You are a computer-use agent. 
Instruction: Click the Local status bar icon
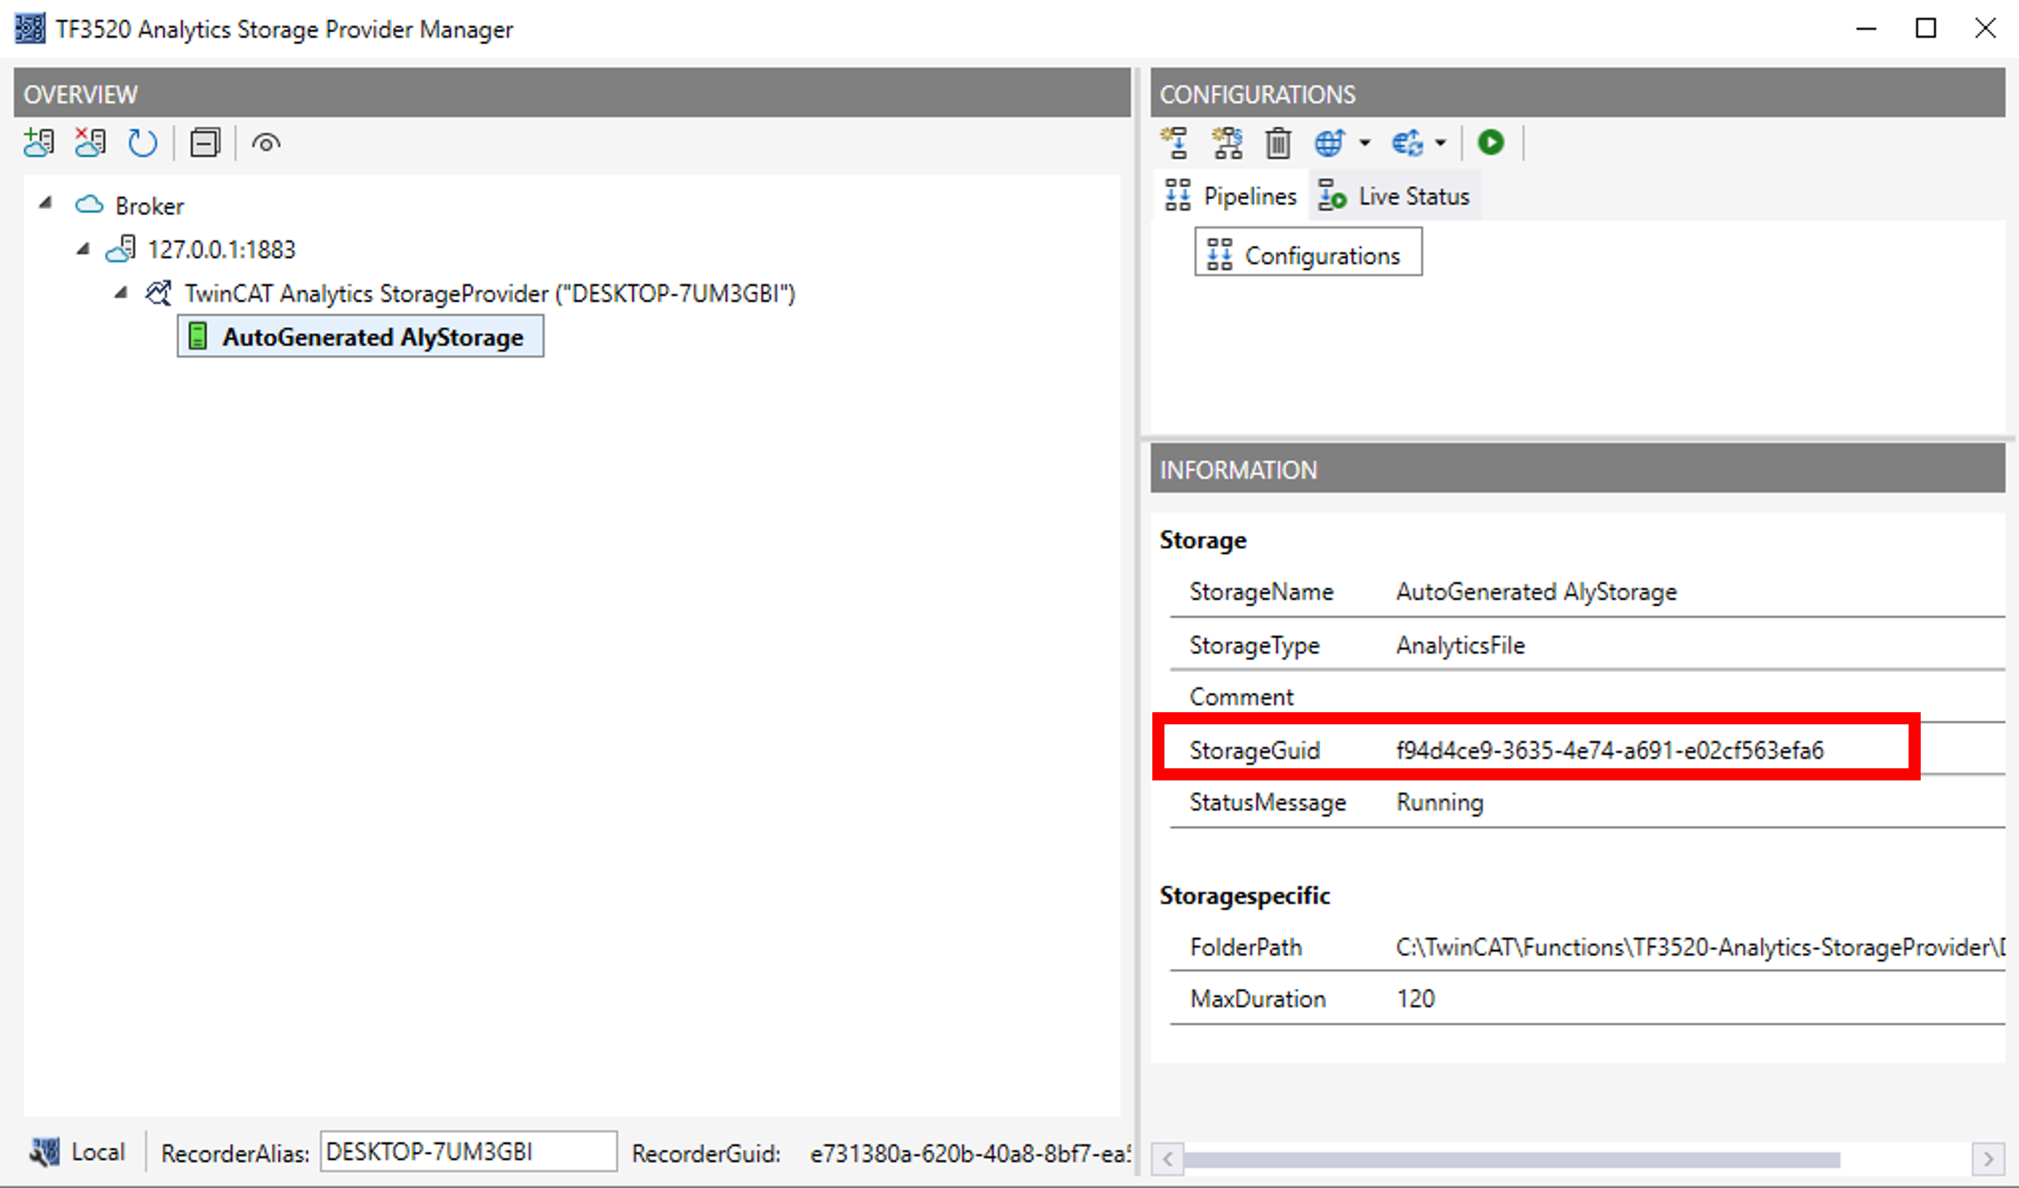(x=44, y=1152)
